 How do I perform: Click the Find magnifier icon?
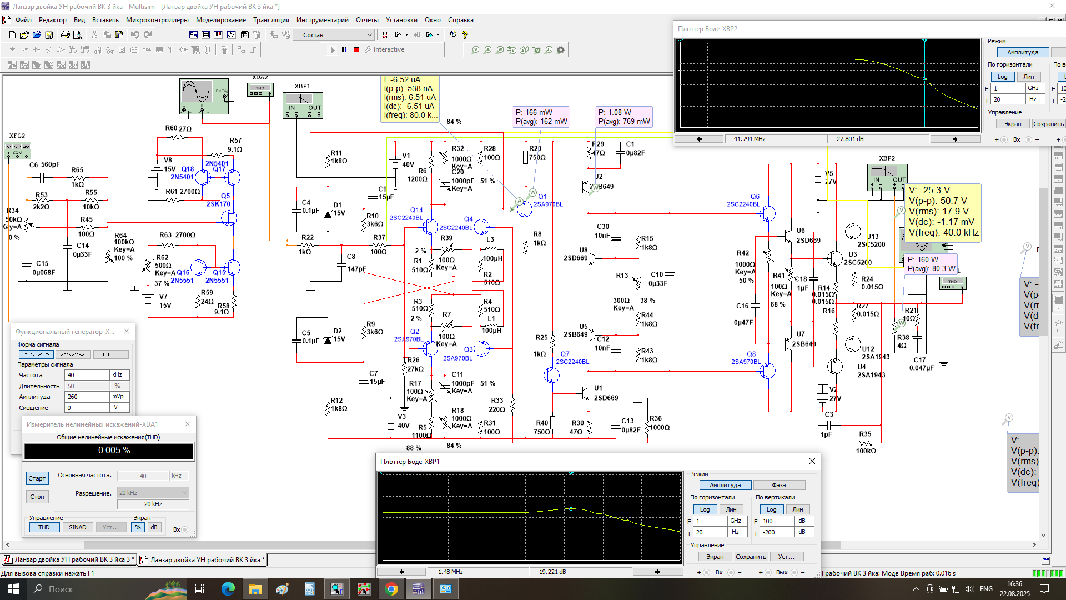click(x=452, y=34)
